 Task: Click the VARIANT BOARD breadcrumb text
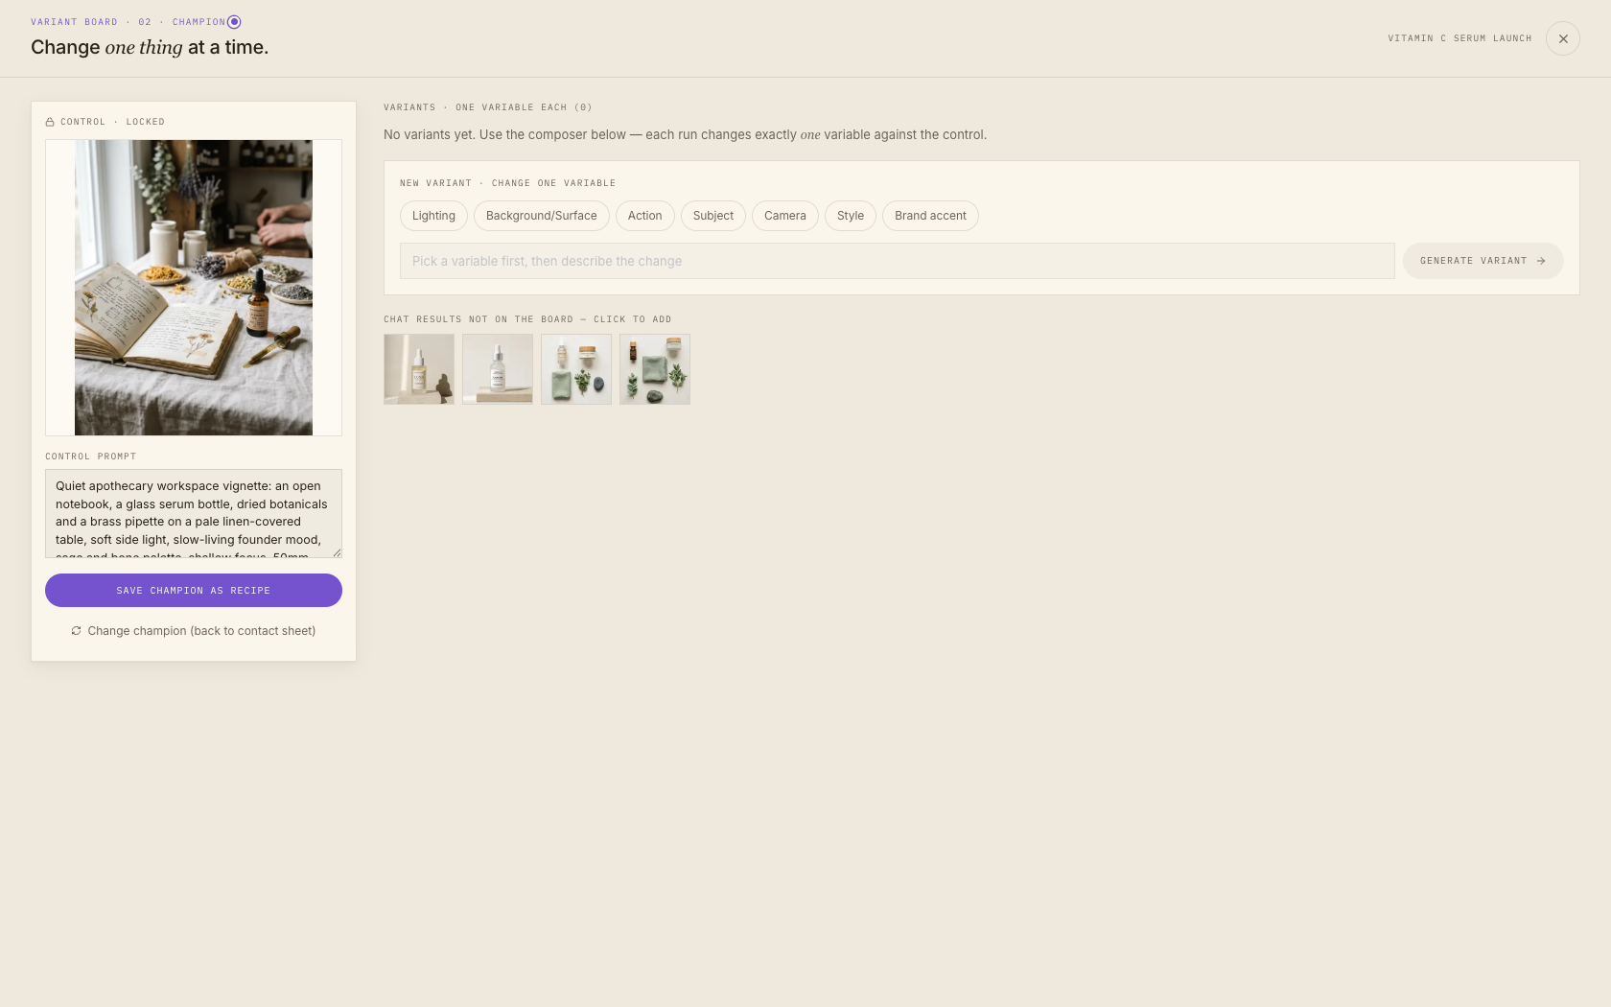pyautogui.click(x=74, y=22)
